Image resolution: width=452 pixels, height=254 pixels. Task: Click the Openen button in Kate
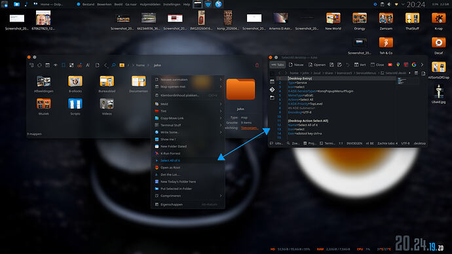click(317, 65)
